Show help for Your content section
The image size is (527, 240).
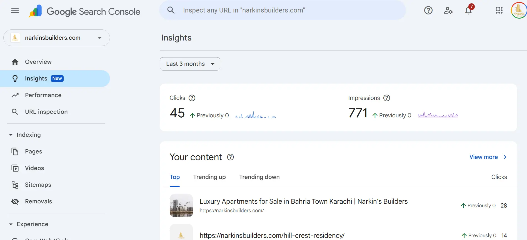[230, 157]
